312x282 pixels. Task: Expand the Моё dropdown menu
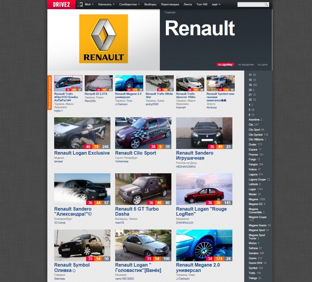point(89,4)
